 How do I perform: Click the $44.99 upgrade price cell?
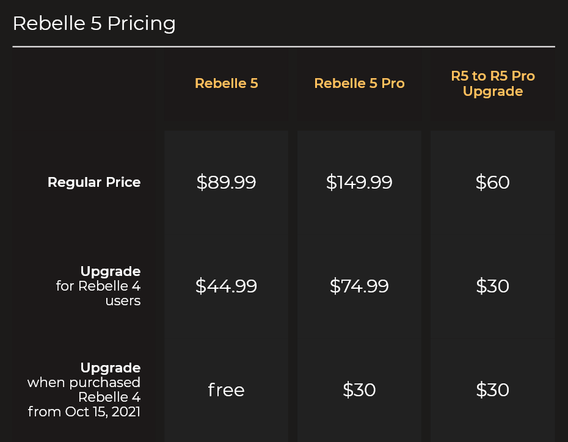point(226,286)
